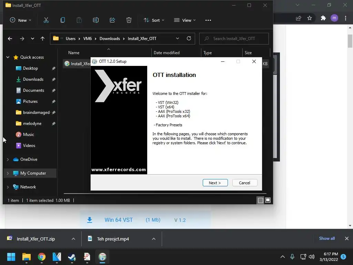Viewport: 353px width, 265px height.
Task: Open Chrome extensions puzzle icon
Action: [x=323, y=18]
